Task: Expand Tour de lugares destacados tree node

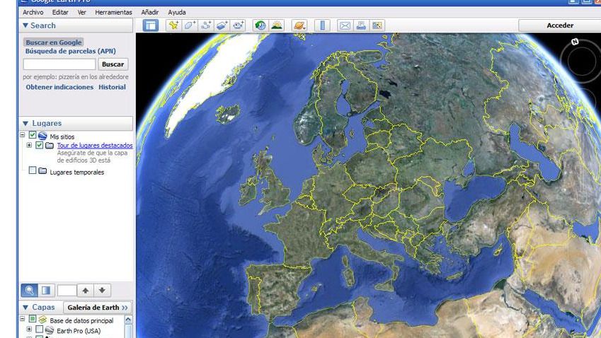Action: coord(29,145)
